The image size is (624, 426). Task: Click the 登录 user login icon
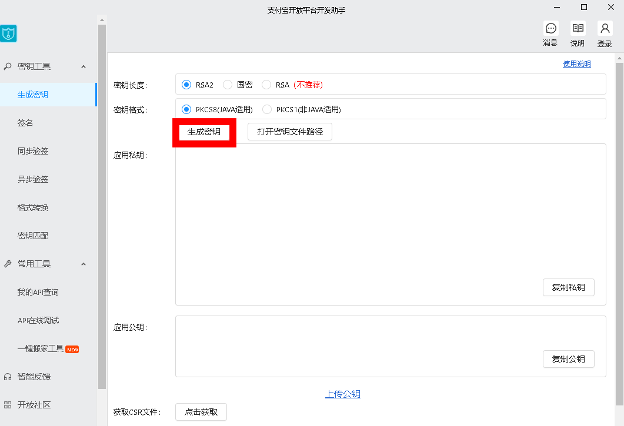coord(605,28)
